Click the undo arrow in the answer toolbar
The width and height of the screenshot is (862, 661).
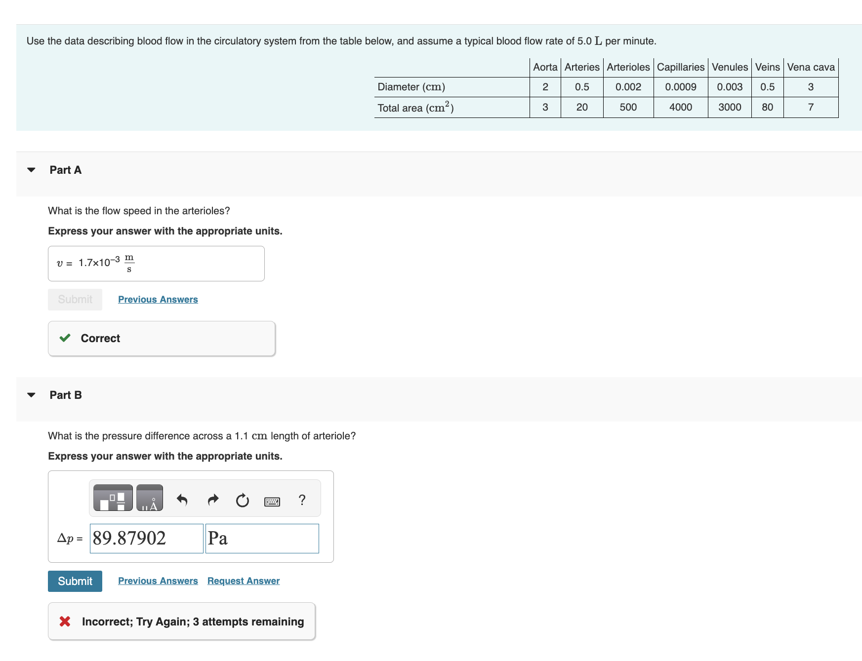182,500
